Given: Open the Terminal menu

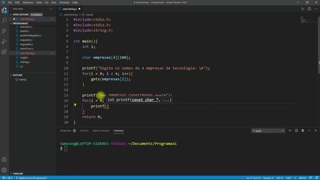Looking at the screenshot, I should point(64,2).
